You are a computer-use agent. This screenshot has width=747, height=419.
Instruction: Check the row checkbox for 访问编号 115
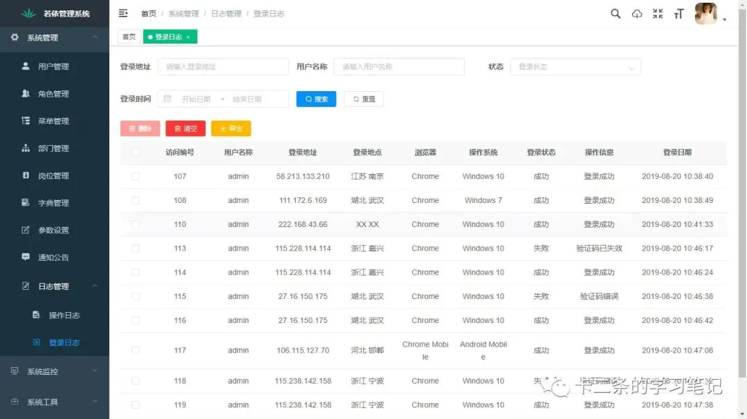coord(136,296)
